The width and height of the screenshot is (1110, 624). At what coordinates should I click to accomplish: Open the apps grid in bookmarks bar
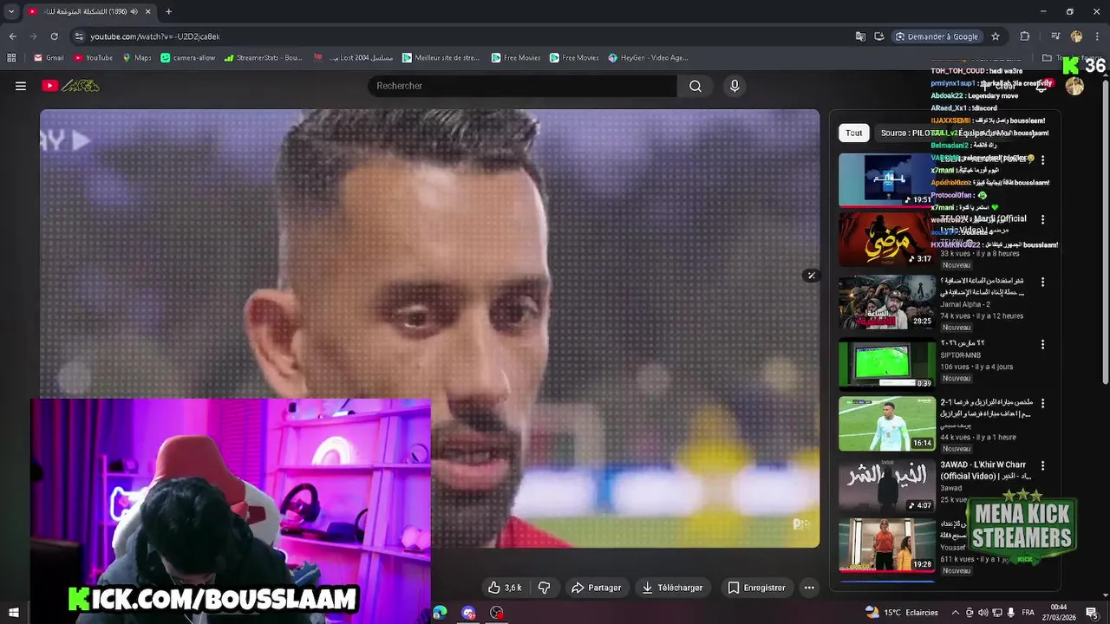11,58
